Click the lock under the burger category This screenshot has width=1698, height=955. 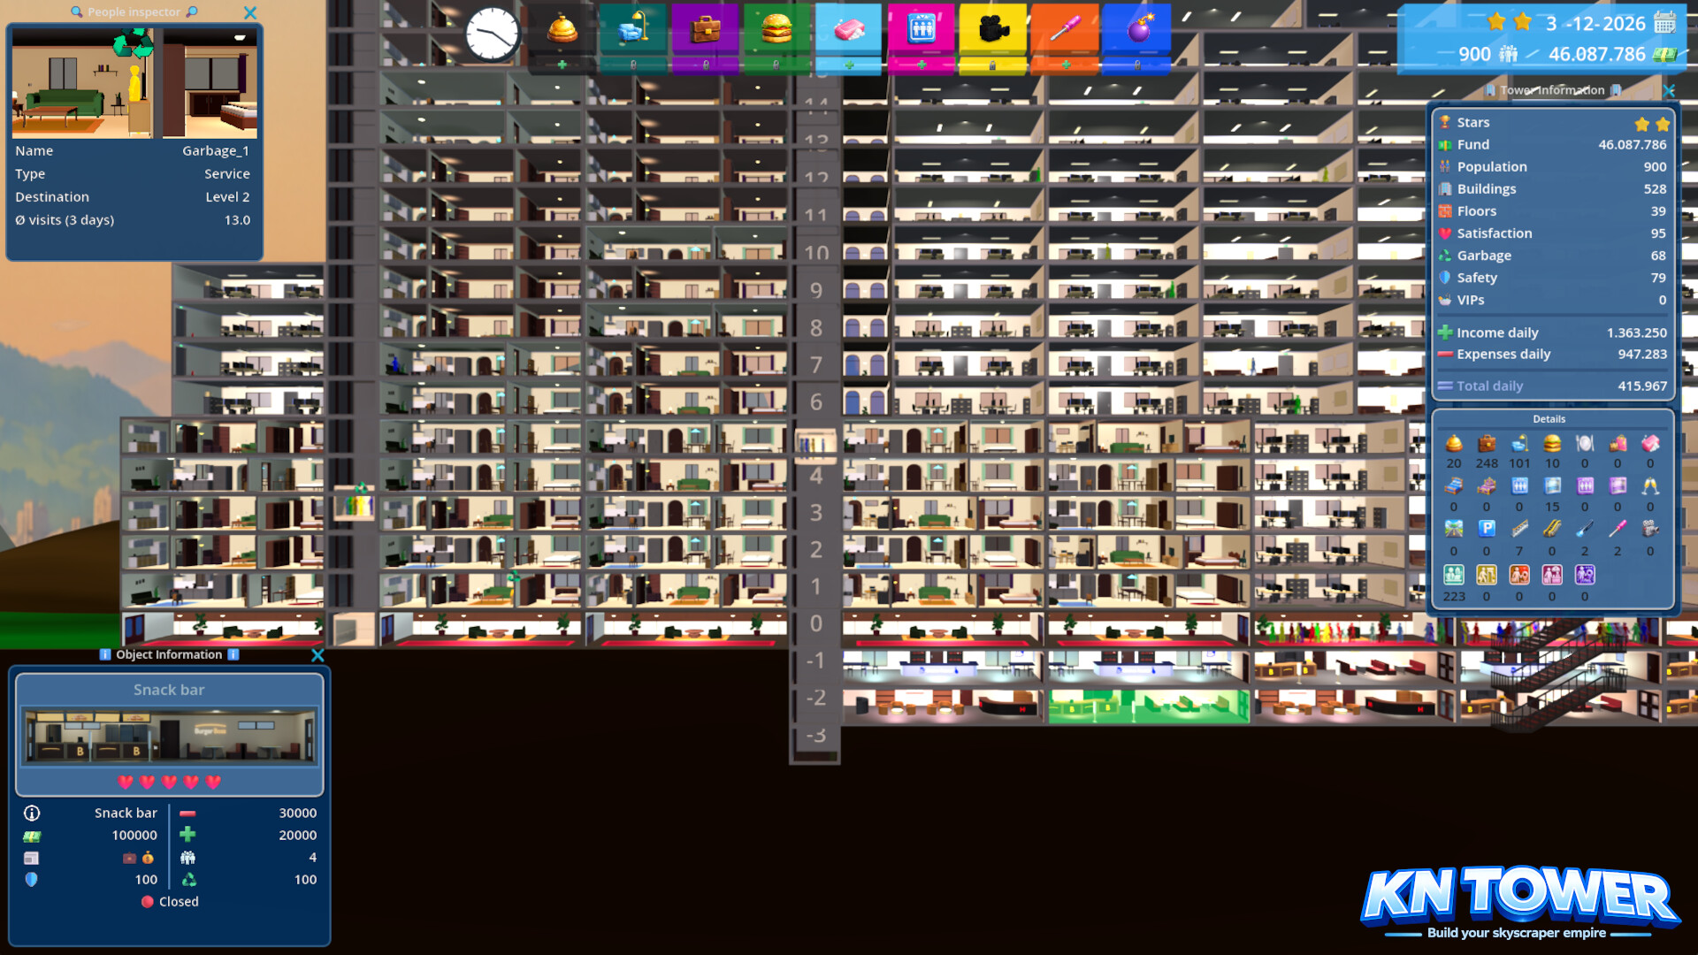776,65
